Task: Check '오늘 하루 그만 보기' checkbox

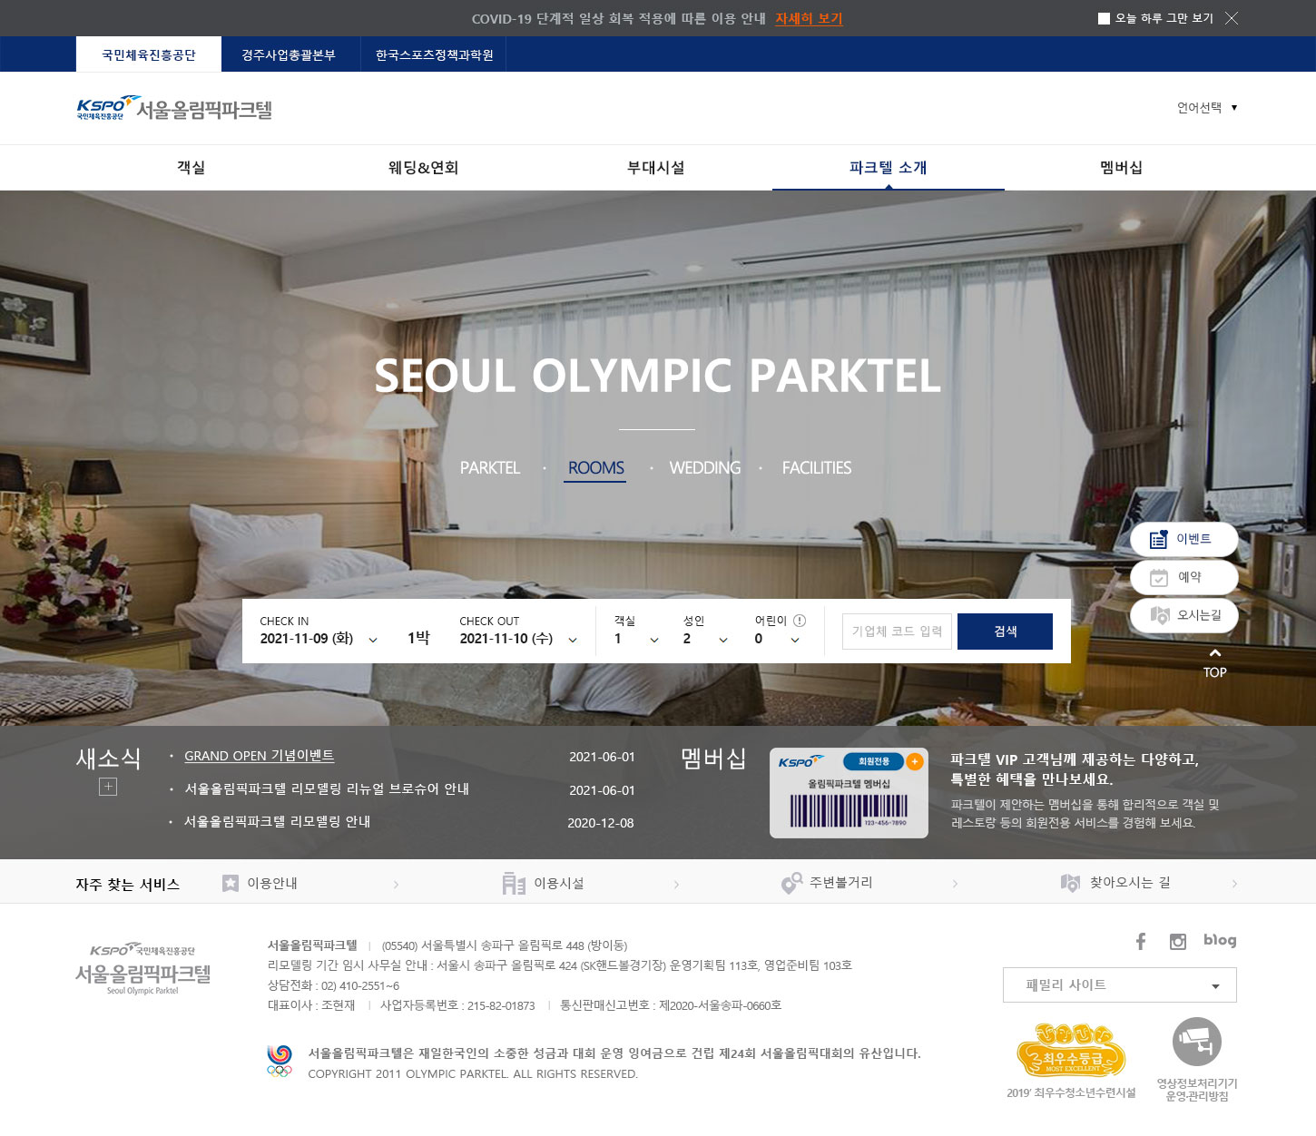Action: (1104, 18)
